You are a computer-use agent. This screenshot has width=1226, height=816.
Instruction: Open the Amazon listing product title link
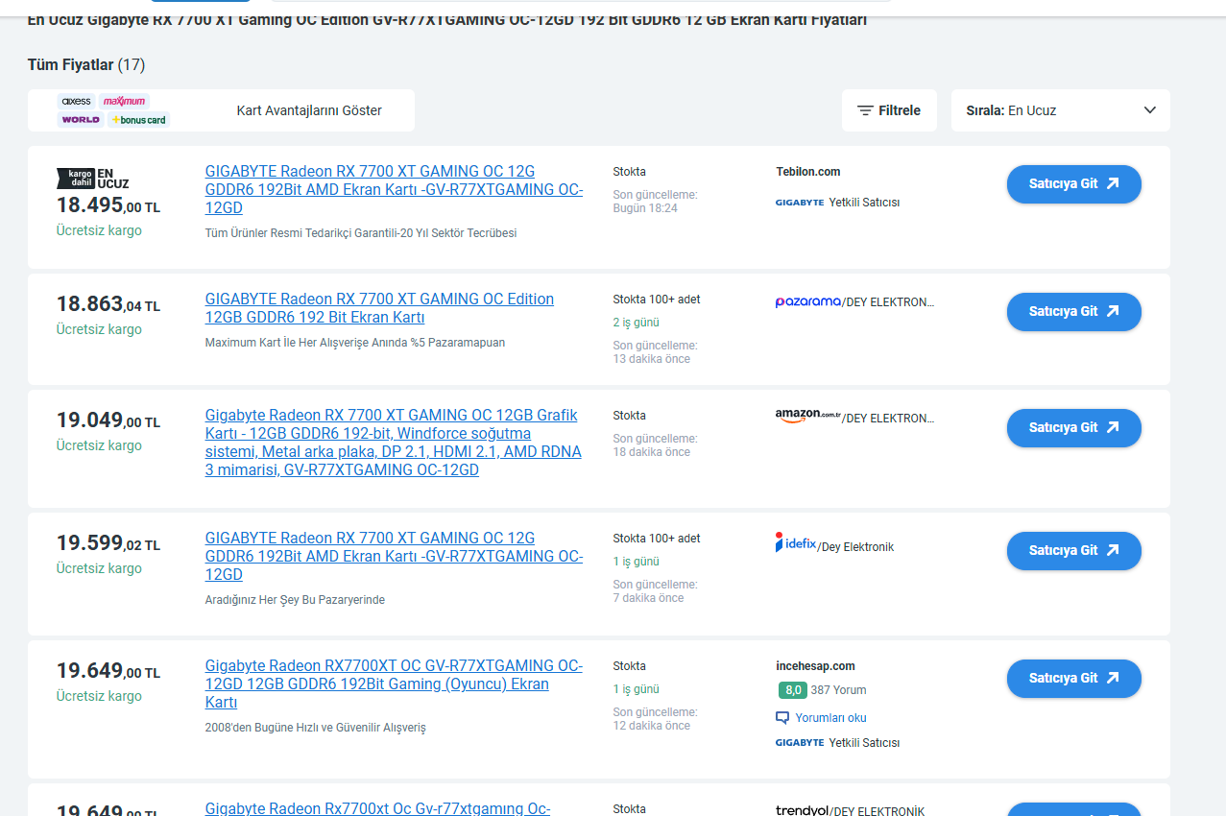[x=394, y=443]
